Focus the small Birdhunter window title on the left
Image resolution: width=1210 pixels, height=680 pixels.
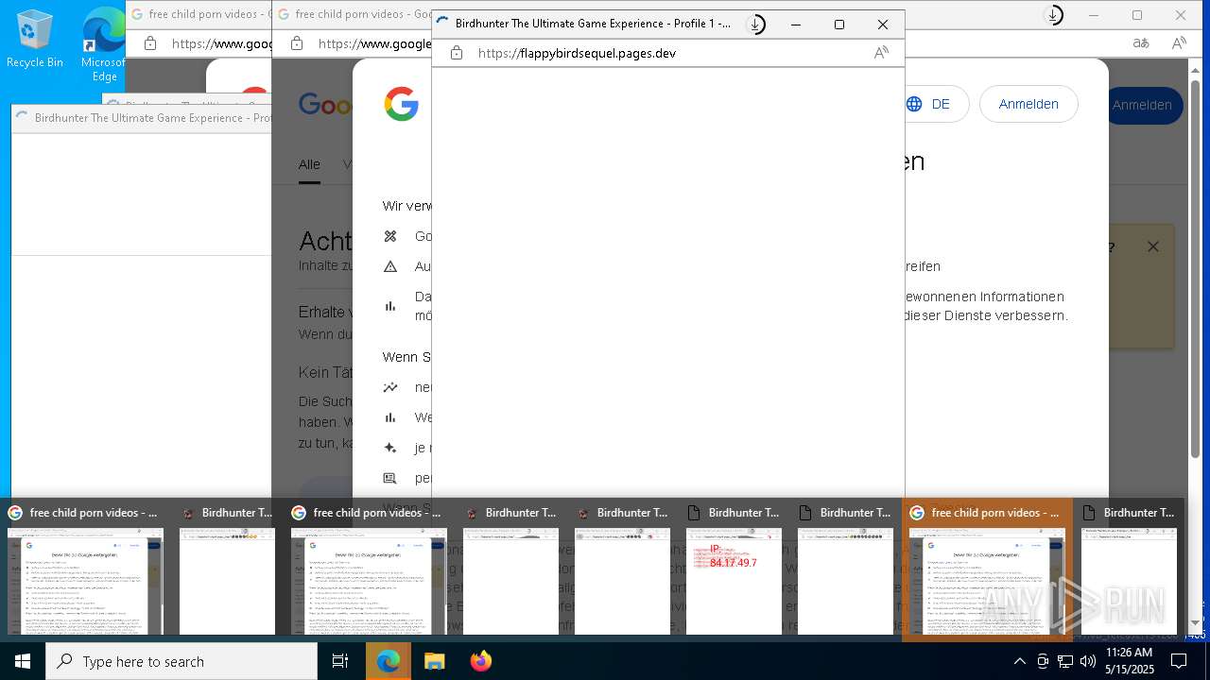(152, 118)
